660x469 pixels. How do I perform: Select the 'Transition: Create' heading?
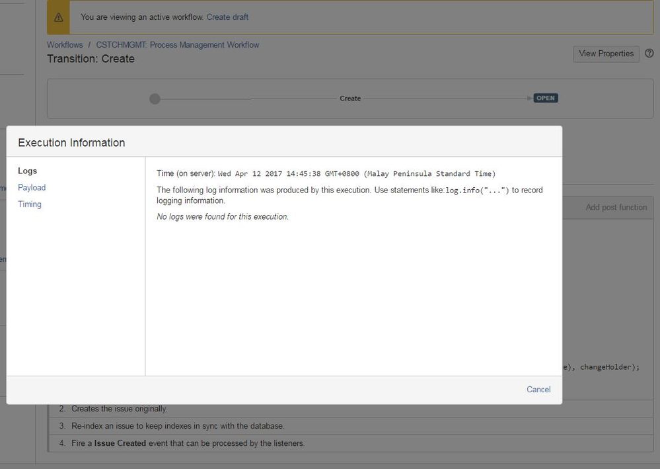[91, 59]
